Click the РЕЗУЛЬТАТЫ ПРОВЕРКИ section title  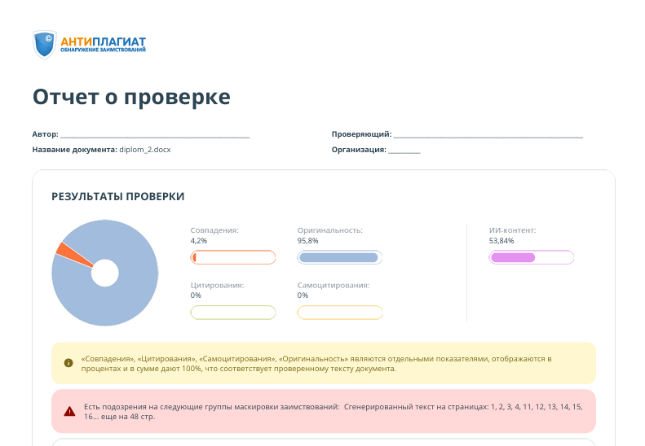point(117,197)
